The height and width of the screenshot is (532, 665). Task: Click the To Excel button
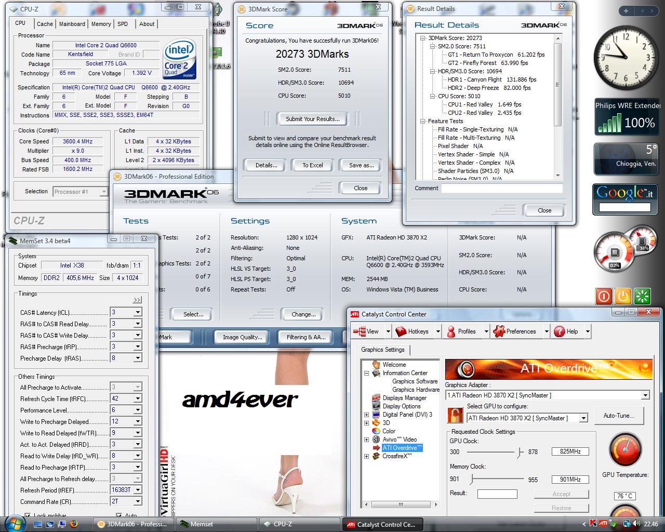point(313,165)
